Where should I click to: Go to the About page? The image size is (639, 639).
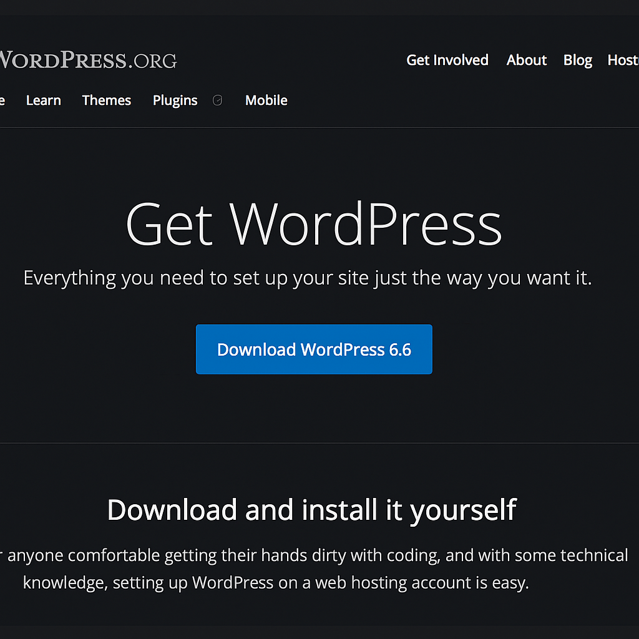click(x=526, y=61)
